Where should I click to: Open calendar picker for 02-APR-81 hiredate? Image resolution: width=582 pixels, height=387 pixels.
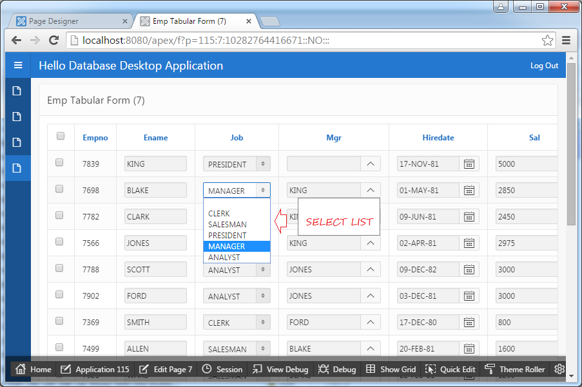coord(469,243)
